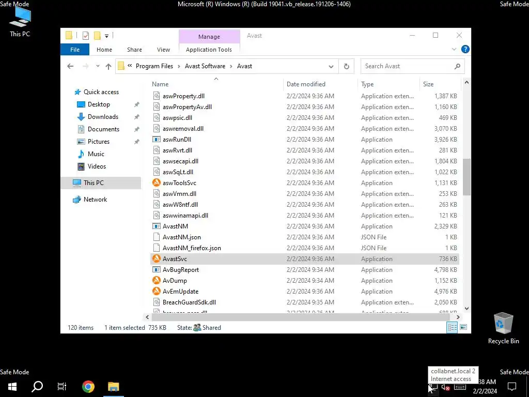Refresh the Avast folder view
Image resolution: width=529 pixels, height=397 pixels.
(x=347, y=66)
